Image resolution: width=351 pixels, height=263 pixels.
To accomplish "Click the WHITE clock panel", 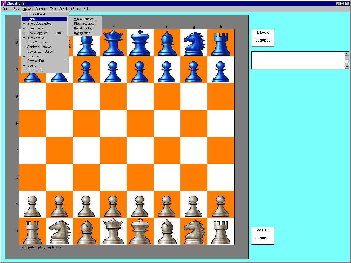I will (x=263, y=236).
